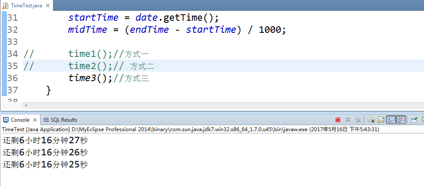424x186 pixels.
Task: Switch to the SQL Results tab
Action: (63, 120)
